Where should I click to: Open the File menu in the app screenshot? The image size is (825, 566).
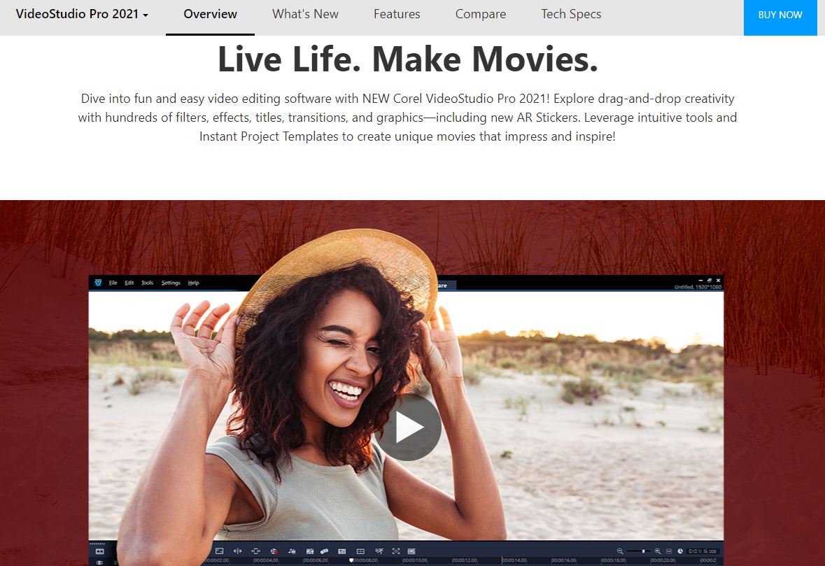coord(113,283)
